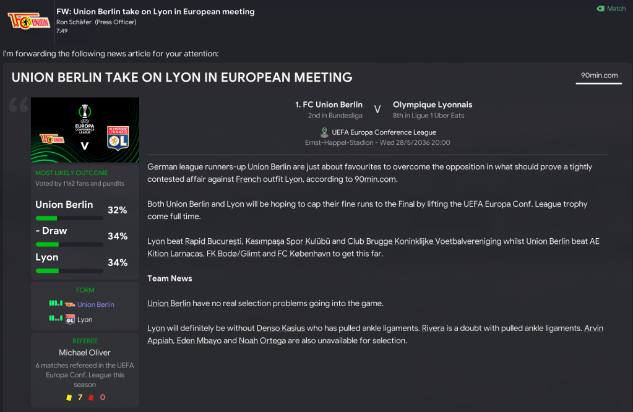Open referee Michael Oliver's profile

click(85, 353)
